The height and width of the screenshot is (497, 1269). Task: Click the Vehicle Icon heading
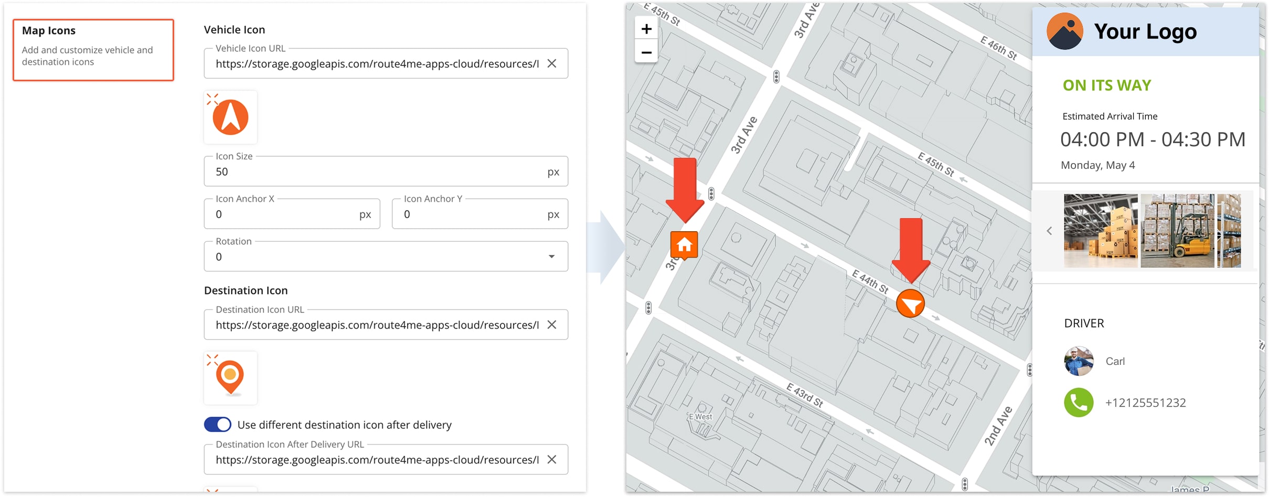click(234, 30)
